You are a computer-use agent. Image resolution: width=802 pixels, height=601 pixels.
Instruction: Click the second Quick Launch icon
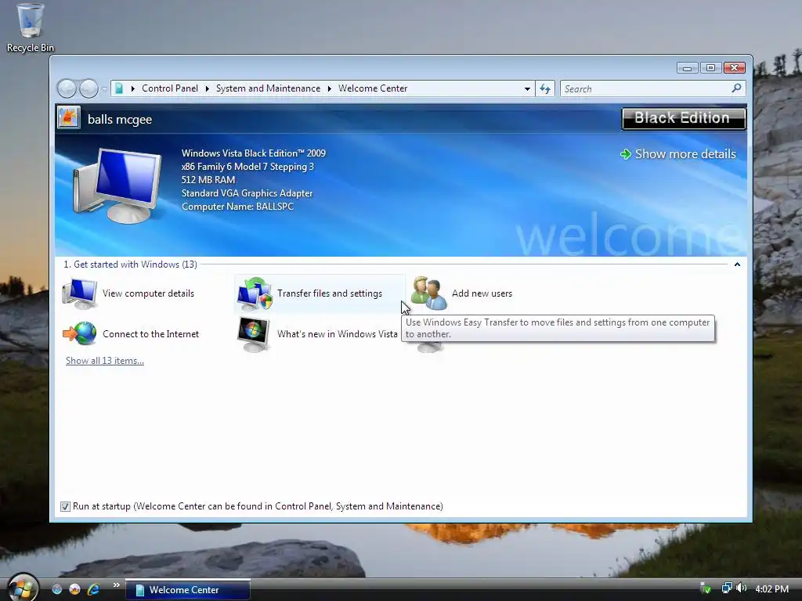pyautogui.click(x=74, y=589)
